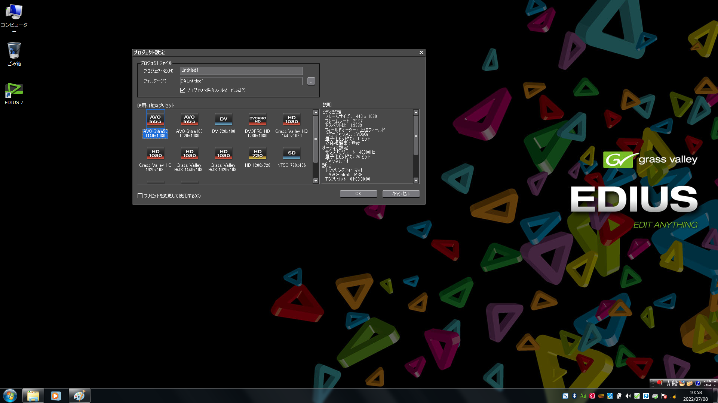Click the Thunderbolt lightning tray icon
This screenshot has height=403, width=718.
(646, 396)
